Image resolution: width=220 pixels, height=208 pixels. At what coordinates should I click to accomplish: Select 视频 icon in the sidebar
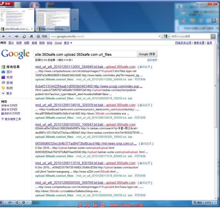(x=3, y=77)
